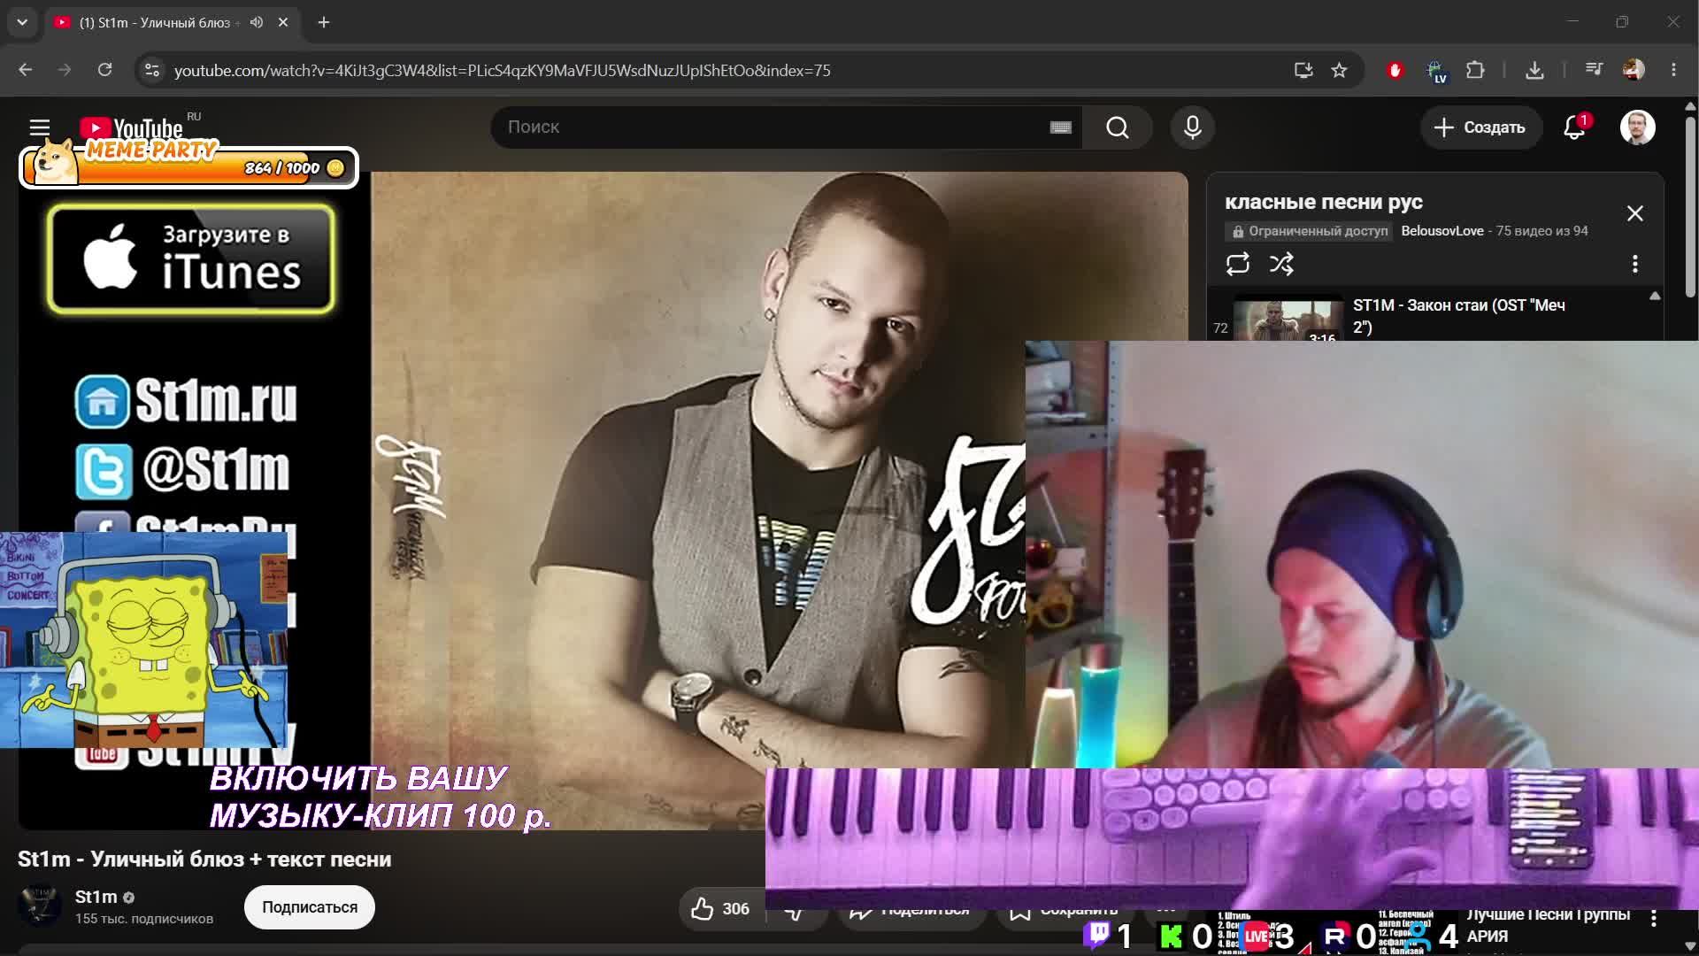Image resolution: width=1699 pixels, height=956 pixels.
Task: Click the Meme Party 864/1000 progress bar
Action: coord(188,167)
